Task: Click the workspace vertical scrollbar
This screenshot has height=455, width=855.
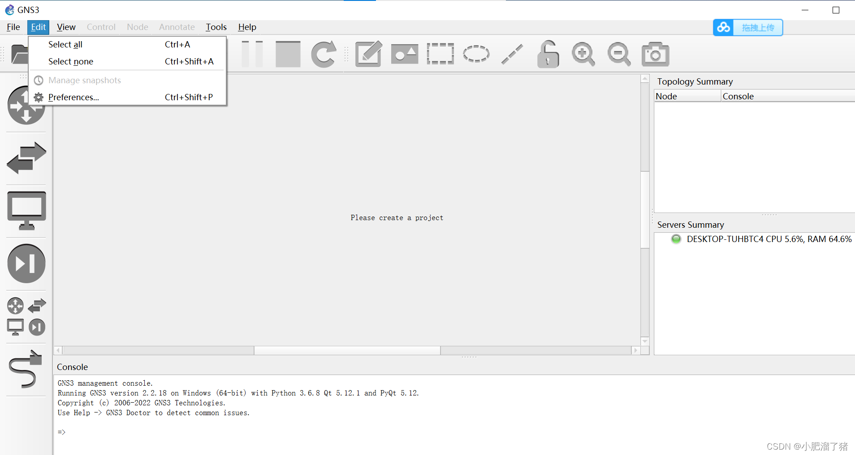Action: (645, 210)
